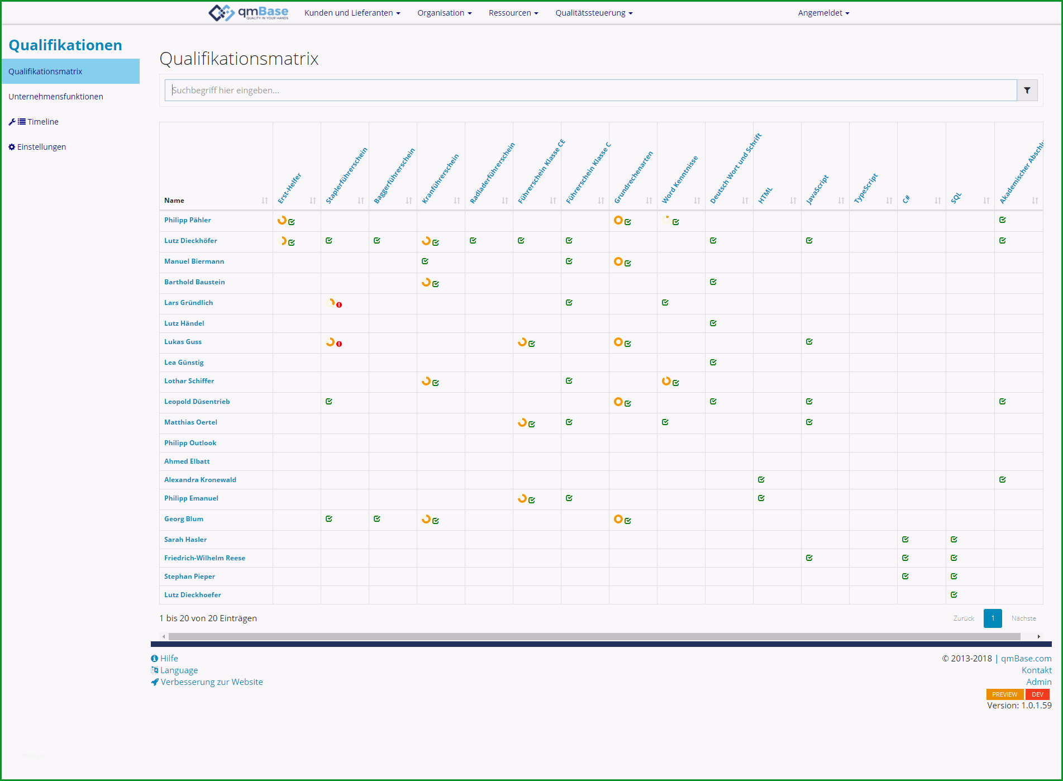Click the scrollbar right arrow

click(x=1038, y=636)
